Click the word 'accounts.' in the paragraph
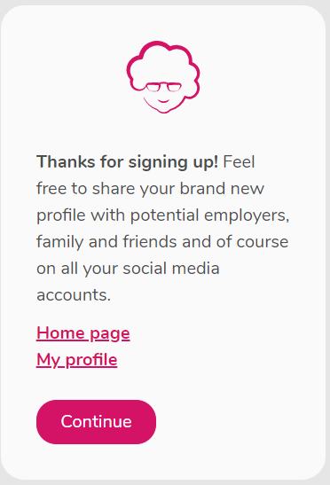 click(74, 294)
